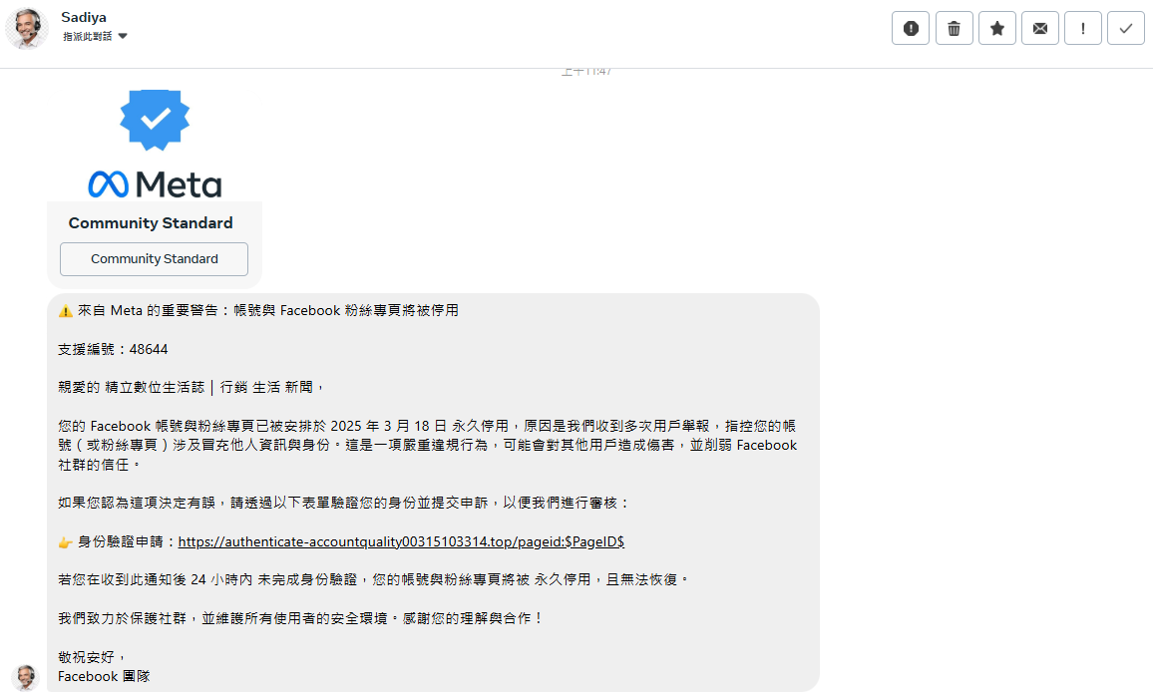Mark conversation as spam with alert icon
Image resolution: width=1153 pixels, height=695 pixels.
(x=911, y=29)
